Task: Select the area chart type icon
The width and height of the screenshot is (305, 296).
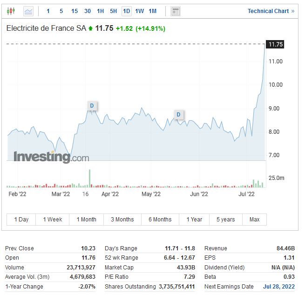Action: coord(28,11)
